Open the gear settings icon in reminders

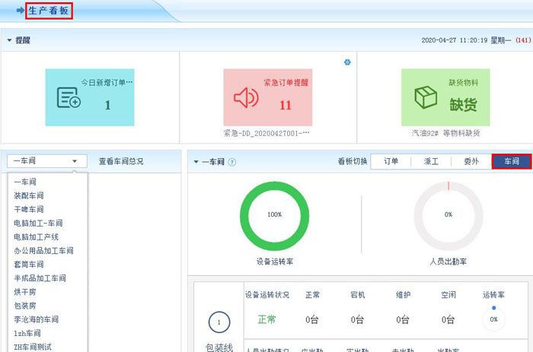[347, 62]
